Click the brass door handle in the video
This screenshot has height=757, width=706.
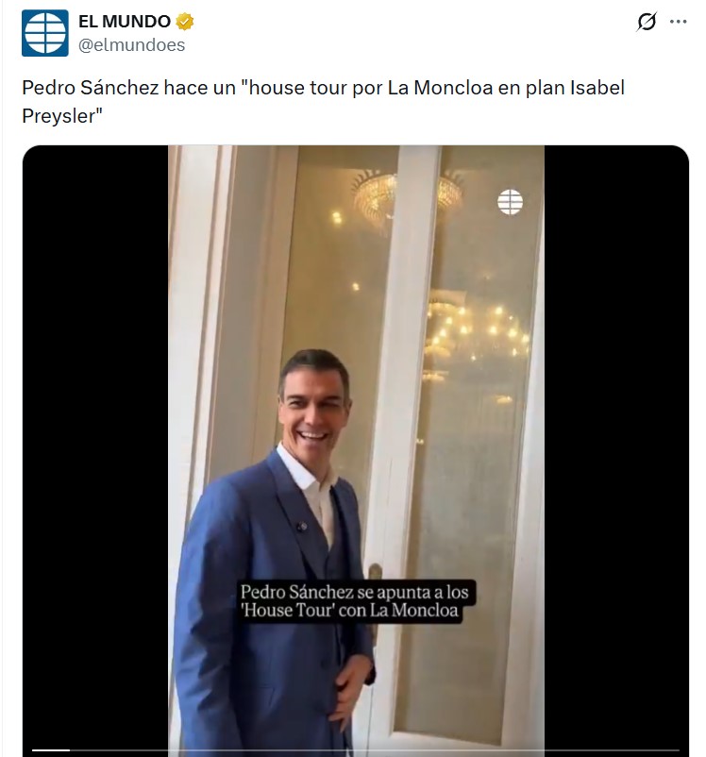375,572
